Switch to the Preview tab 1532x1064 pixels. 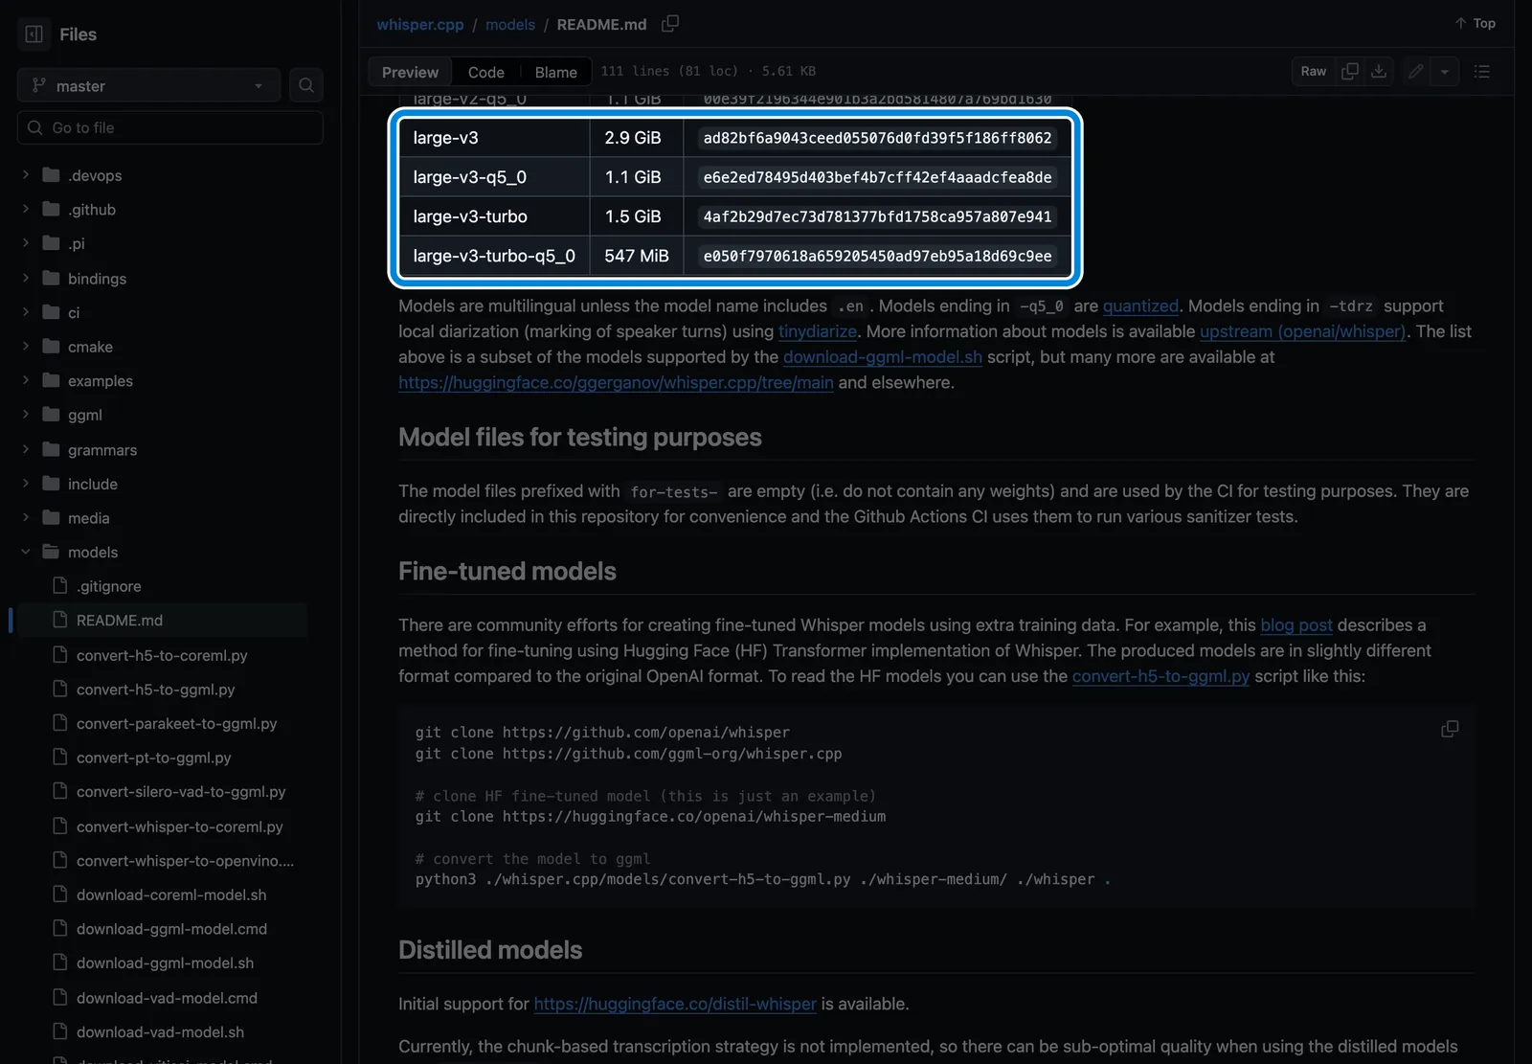pyautogui.click(x=410, y=72)
